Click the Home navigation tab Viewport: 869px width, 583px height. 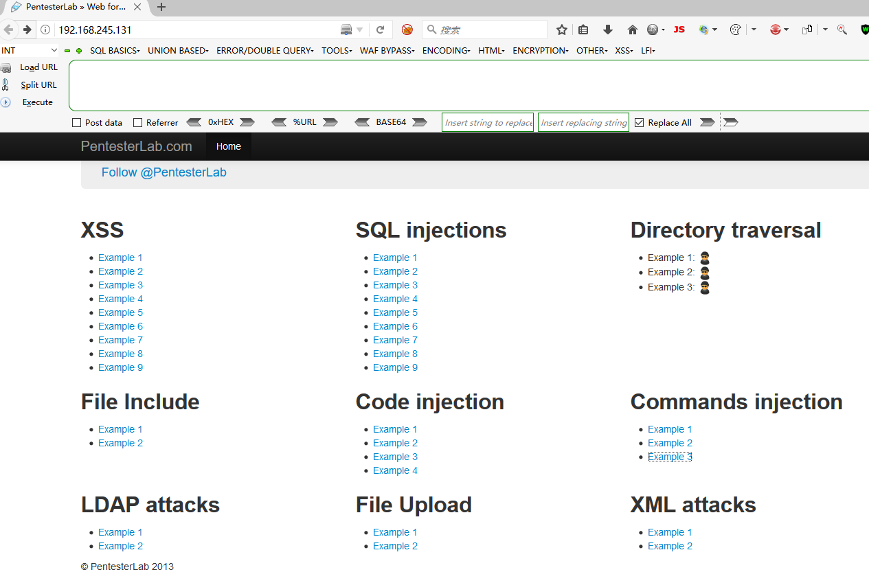pos(229,146)
